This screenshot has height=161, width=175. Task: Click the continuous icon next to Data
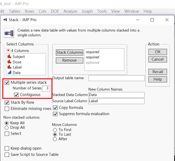[x=9, y=72]
